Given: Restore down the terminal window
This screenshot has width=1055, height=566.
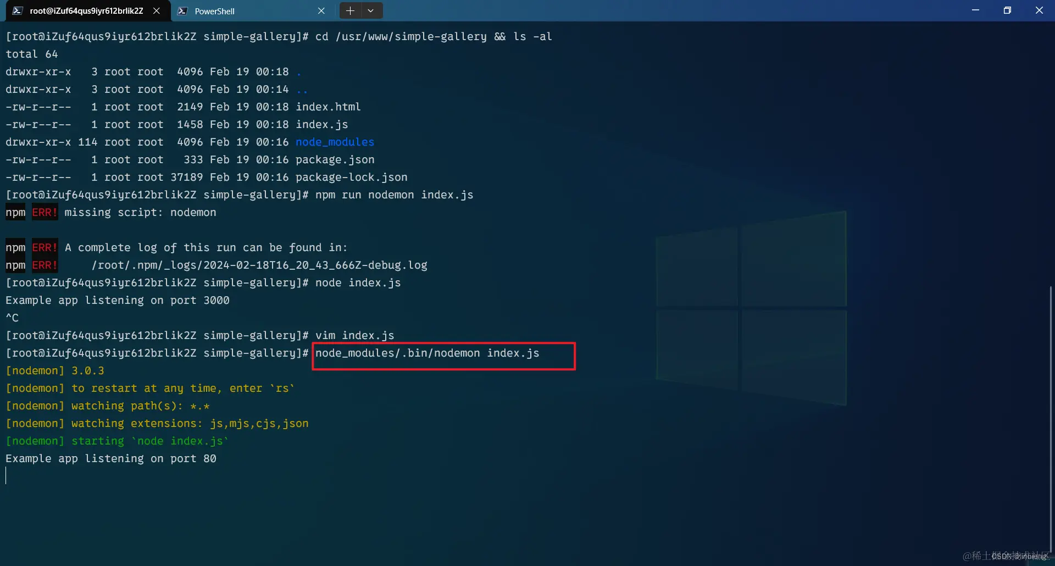Looking at the screenshot, I should pyautogui.click(x=1007, y=10).
